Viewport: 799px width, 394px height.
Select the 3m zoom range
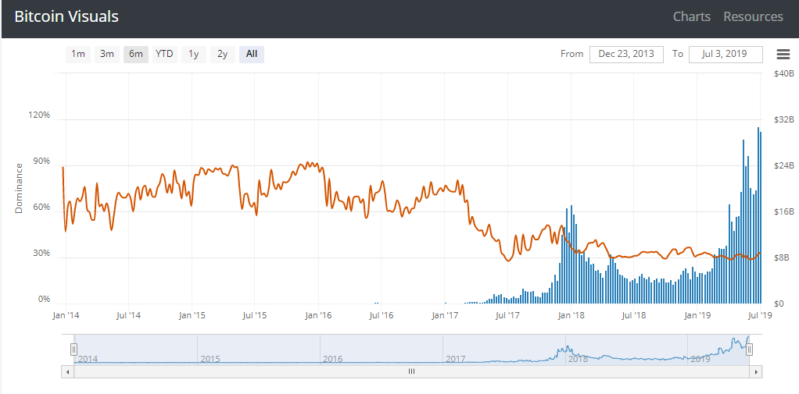click(x=107, y=54)
